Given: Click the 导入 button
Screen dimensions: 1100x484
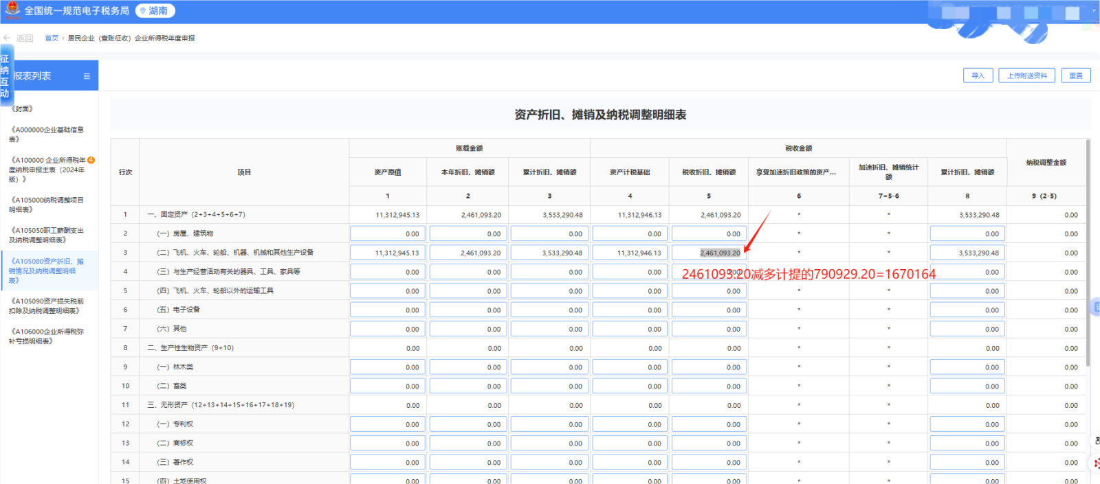Looking at the screenshot, I should tap(978, 76).
